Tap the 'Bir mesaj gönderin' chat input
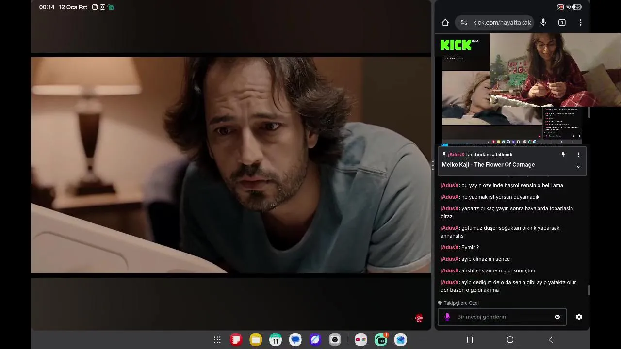 pyautogui.click(x=502, y=317)
